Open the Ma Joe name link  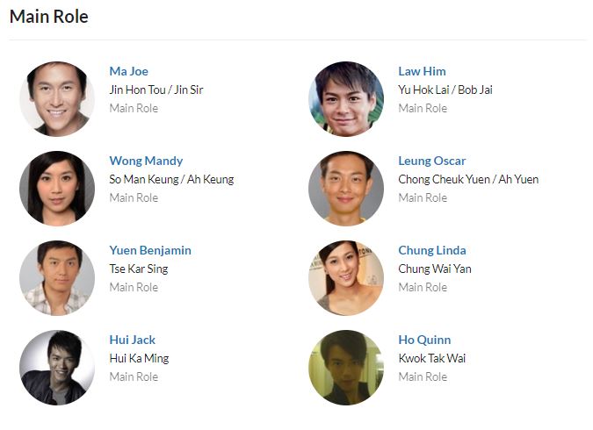(129, 71)
